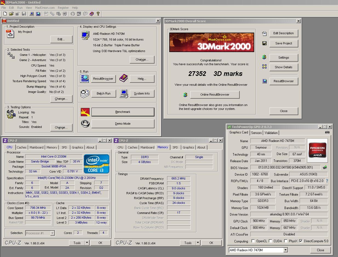Click the CPU-Z Core Speed value field

click(x=38, y=208)
